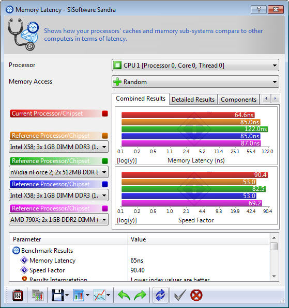Click the orange 53.0 speed factor bar
Image resolution: width=289 pixels, height=308 pixels.
point(189,182)
